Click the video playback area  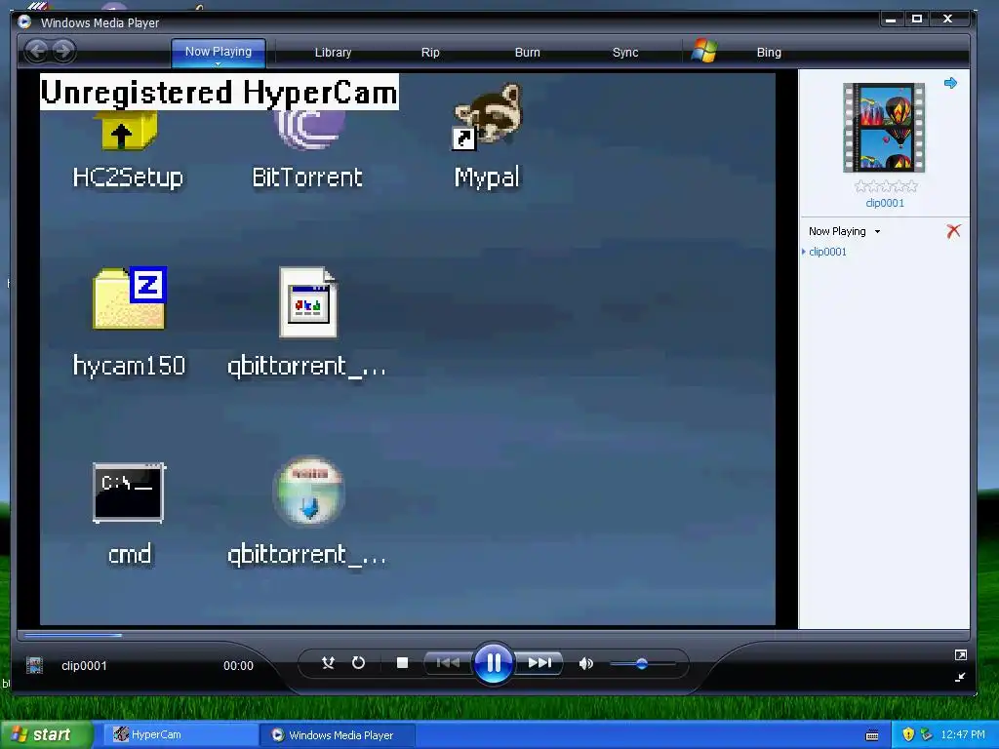click(408, 349)
